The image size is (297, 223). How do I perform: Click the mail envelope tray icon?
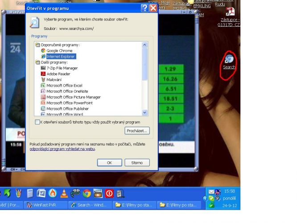[211, 192]
